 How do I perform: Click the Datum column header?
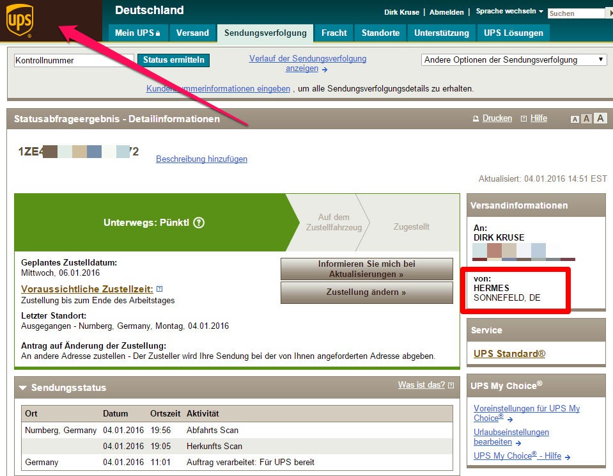coord(115,414)
